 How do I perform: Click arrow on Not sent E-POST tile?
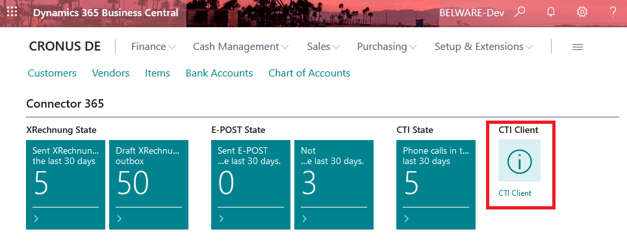coord(304,219)
